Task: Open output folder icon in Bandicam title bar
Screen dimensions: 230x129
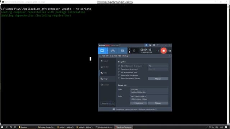Action: 150,45
